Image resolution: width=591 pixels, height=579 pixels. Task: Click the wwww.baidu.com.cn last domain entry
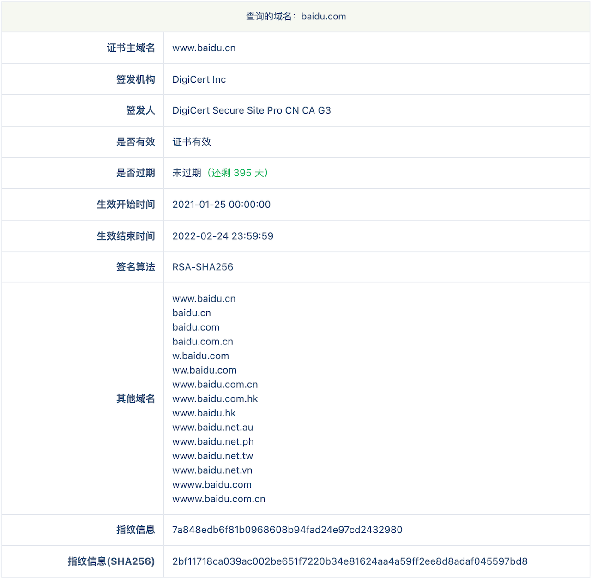(218, 499)
